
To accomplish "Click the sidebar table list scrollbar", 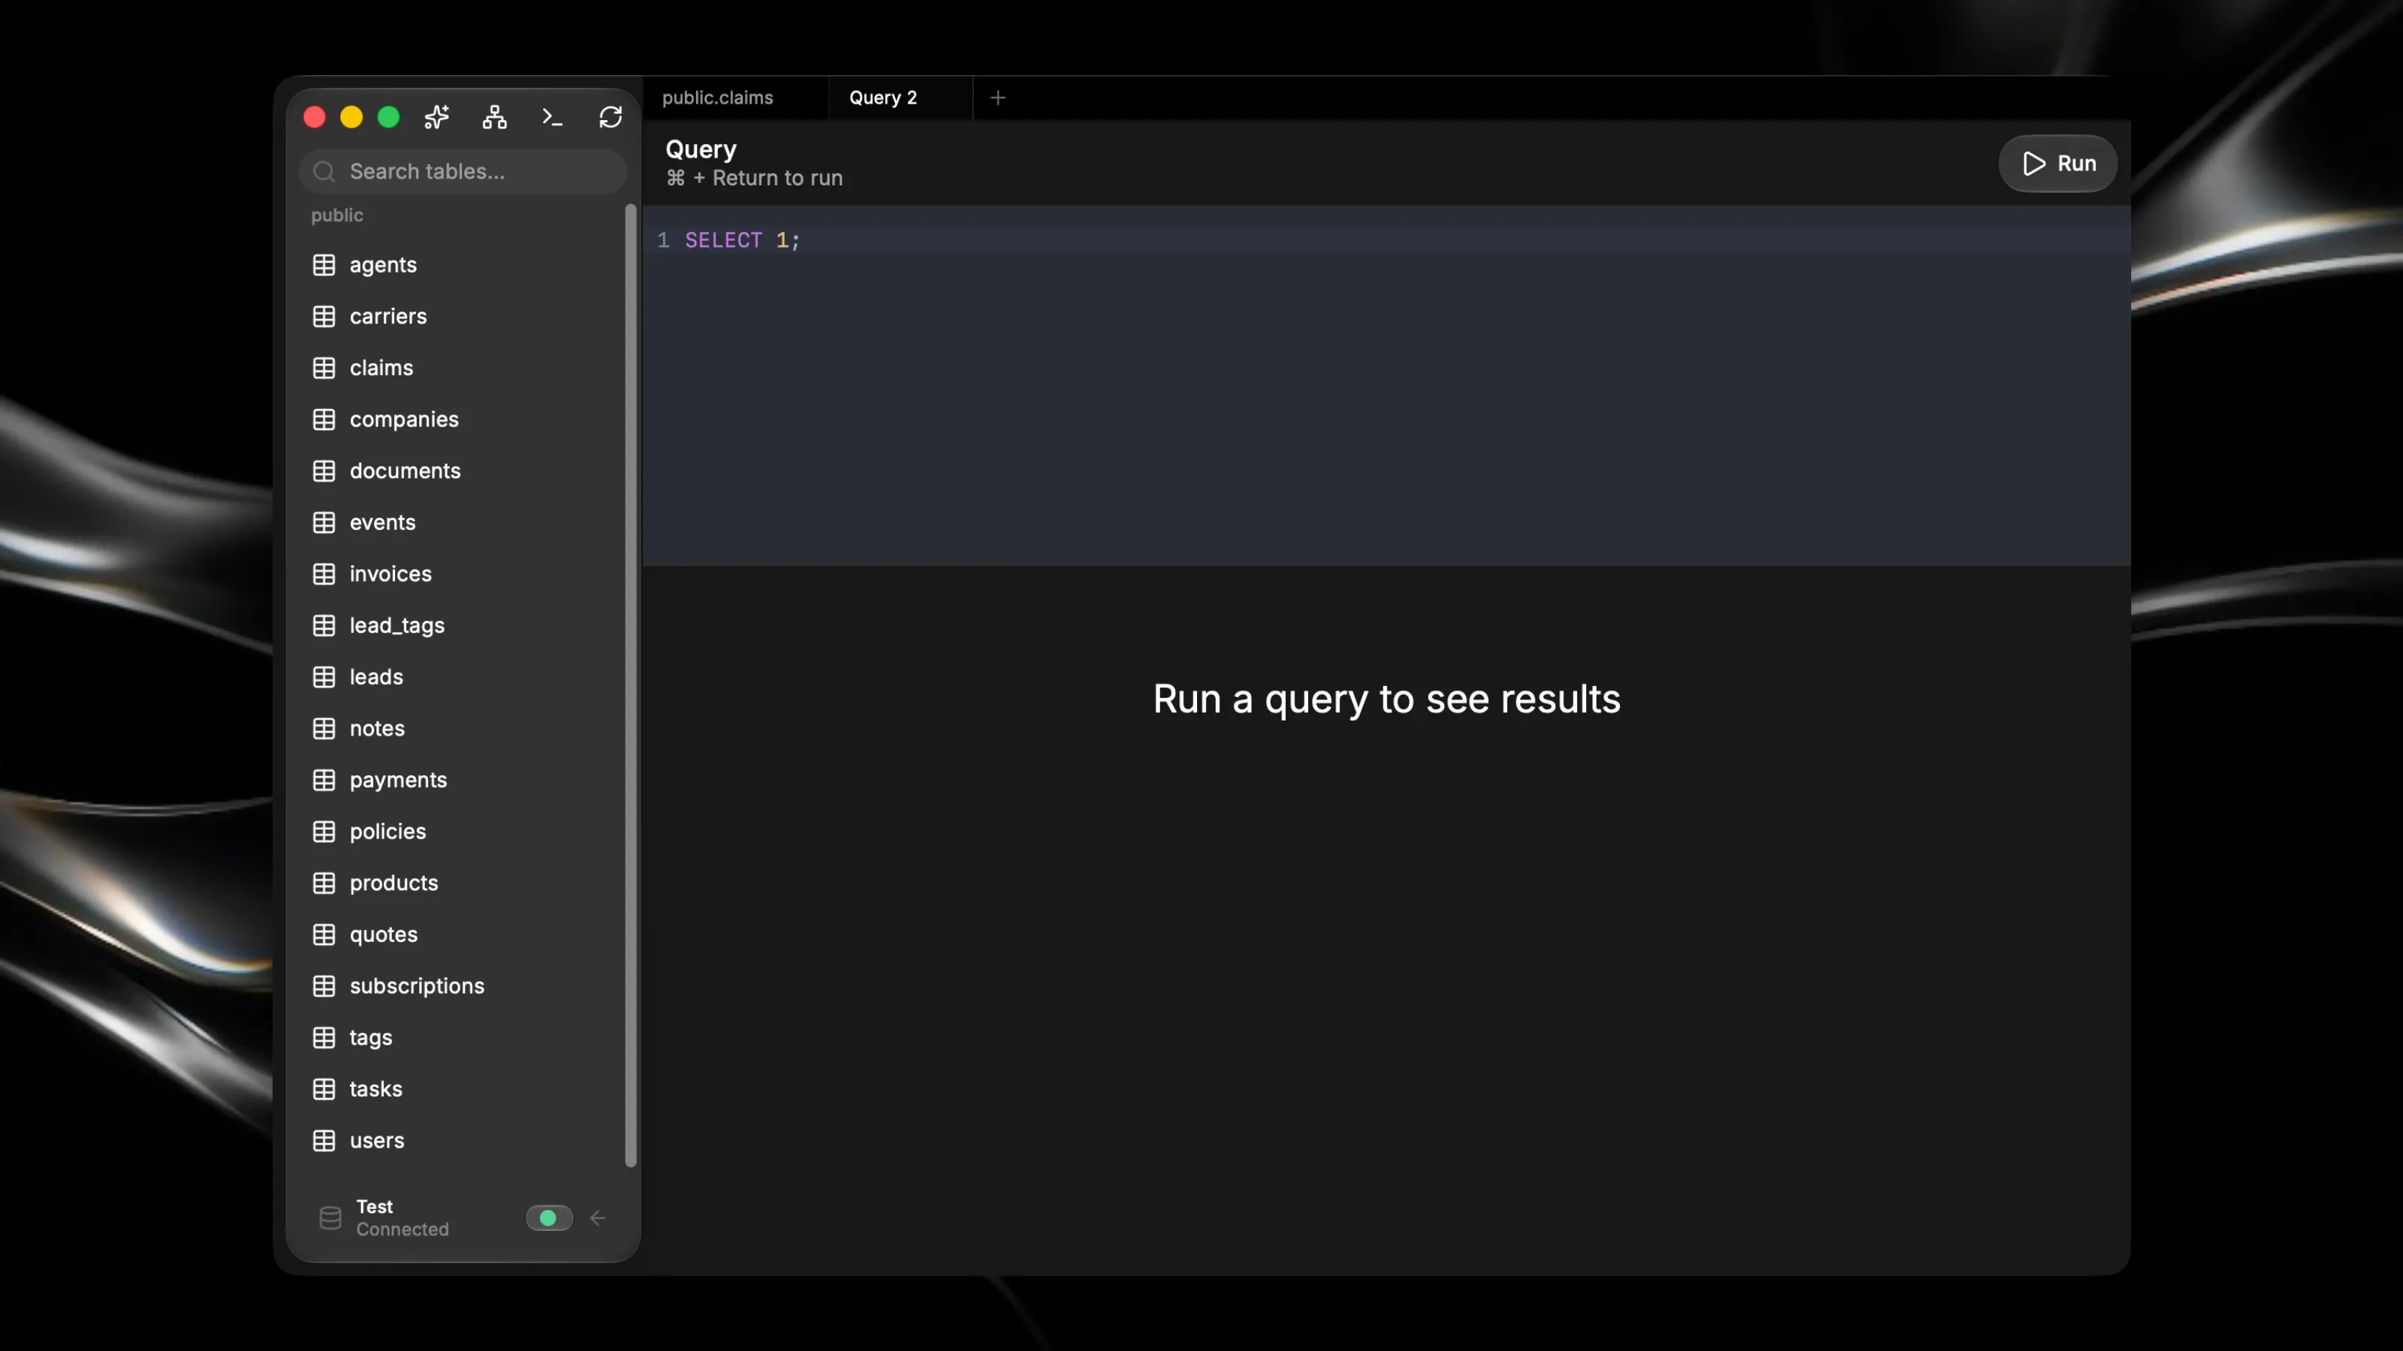I will [631, 685].
